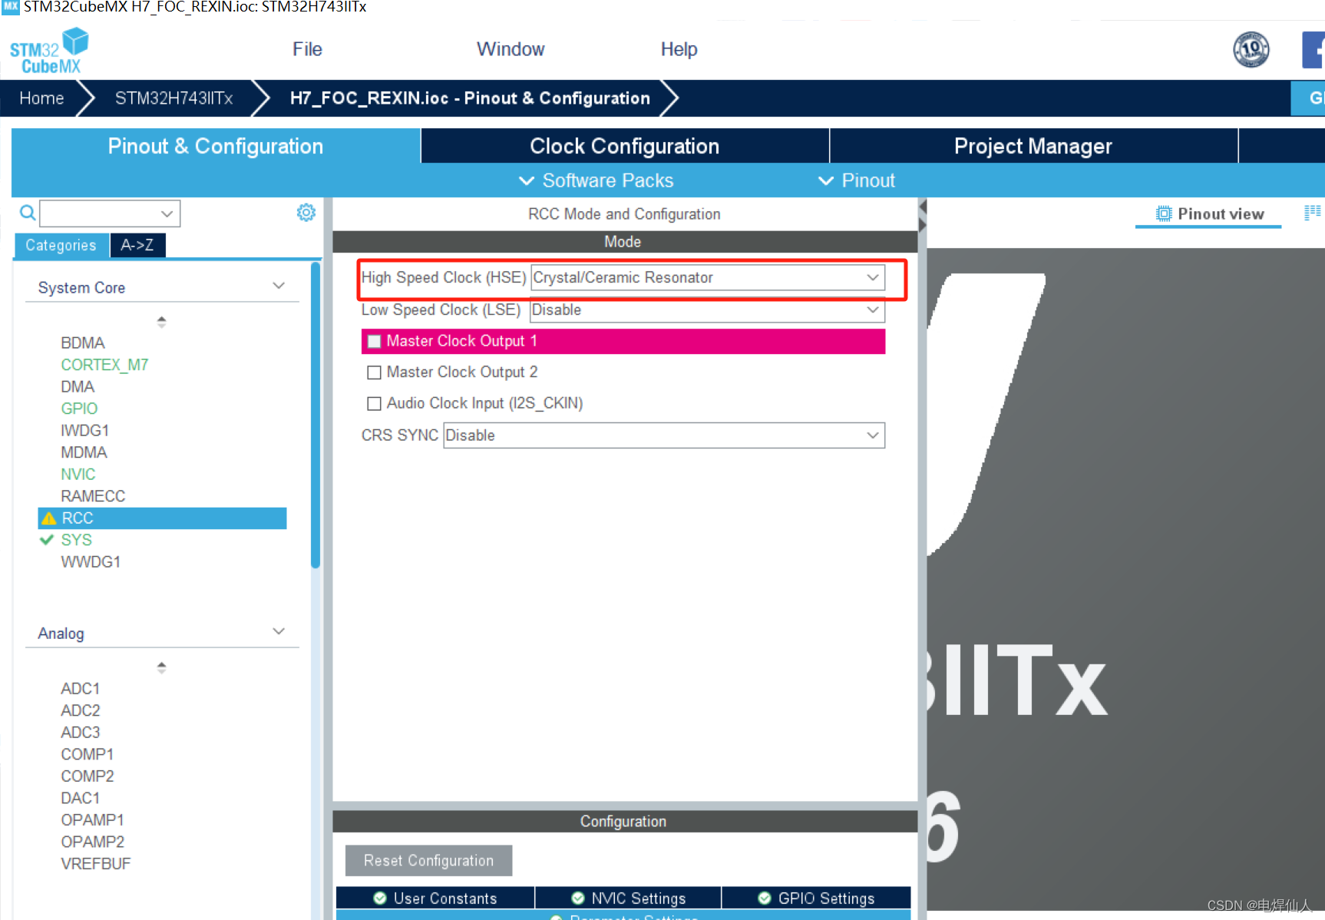Image resolution: width=1325 pixels, height=920 pixels.
Task: Select MDMA in the list
Action: (84, 452)
